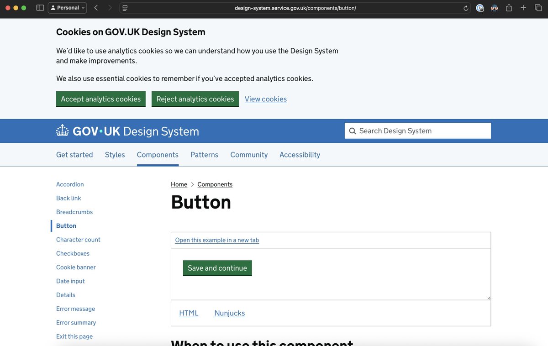Viewport: 548px width, 346px height.
Task: Click the Home breadcrumb link
Action: 179,184
